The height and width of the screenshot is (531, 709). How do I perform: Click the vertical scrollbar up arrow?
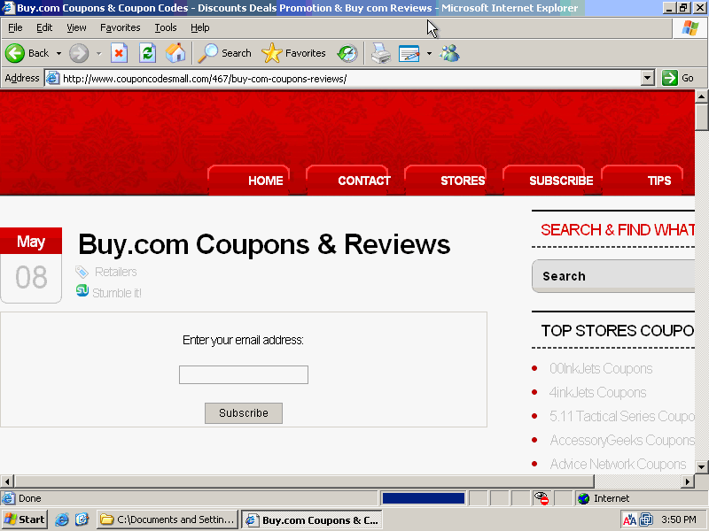click(x=701, y=96)
